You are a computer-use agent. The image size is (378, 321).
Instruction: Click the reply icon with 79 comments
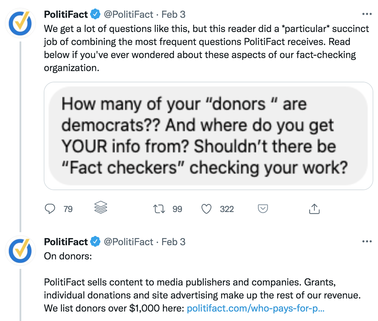pos(50,209)
